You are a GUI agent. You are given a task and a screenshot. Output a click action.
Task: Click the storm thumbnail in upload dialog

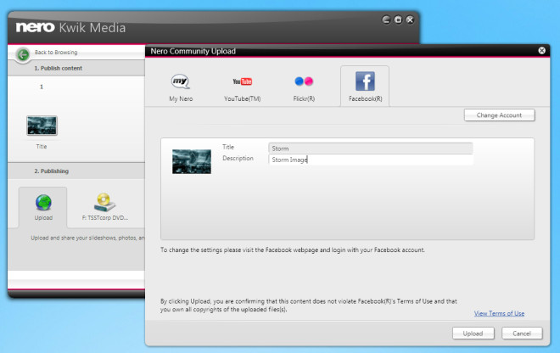point(192,161)
